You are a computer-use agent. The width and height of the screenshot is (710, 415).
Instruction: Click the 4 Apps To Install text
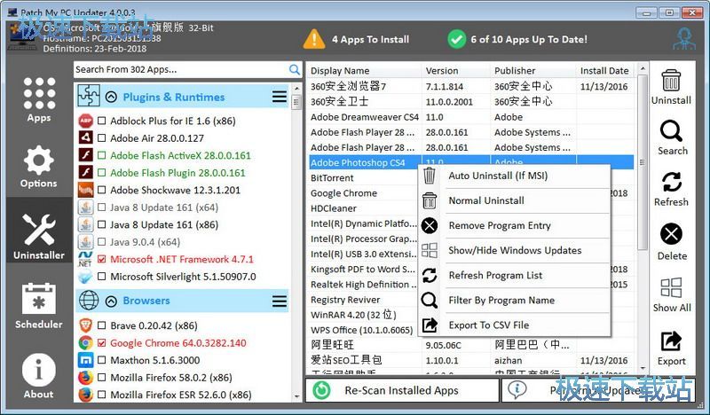click(370, 39)
